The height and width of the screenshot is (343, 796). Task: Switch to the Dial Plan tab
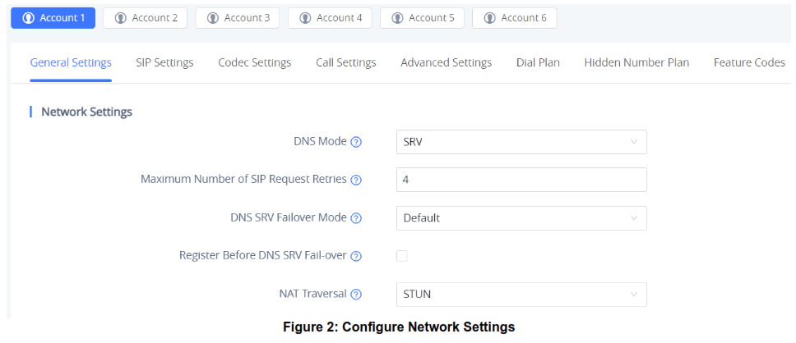point(538,63)
